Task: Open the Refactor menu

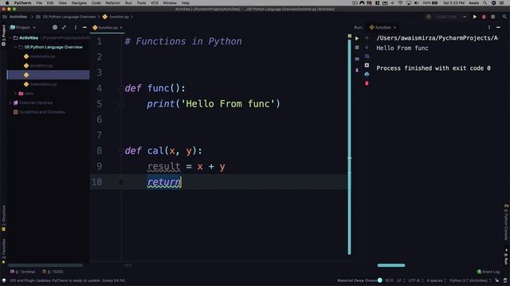Action: click(x=113, y=3)
